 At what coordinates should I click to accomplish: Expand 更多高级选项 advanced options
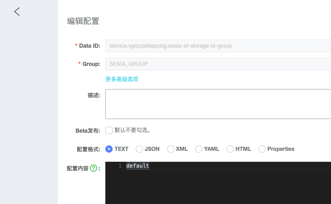[x=122, y=79]
